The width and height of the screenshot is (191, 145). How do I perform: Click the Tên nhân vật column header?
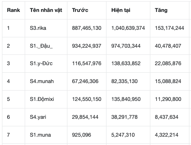tap(46, 10)
